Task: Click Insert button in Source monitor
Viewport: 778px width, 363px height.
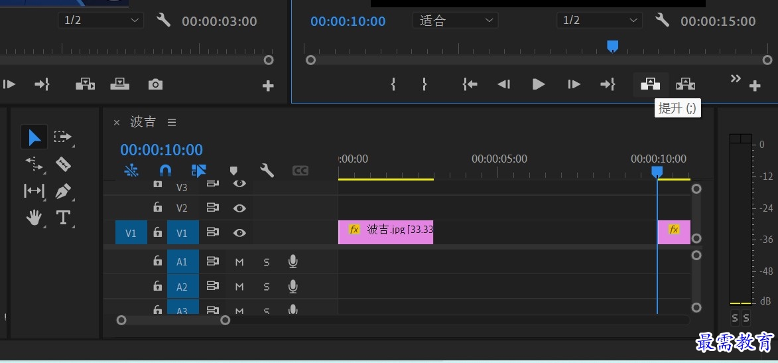Action: pyautogui.click(x=86, y=84)
